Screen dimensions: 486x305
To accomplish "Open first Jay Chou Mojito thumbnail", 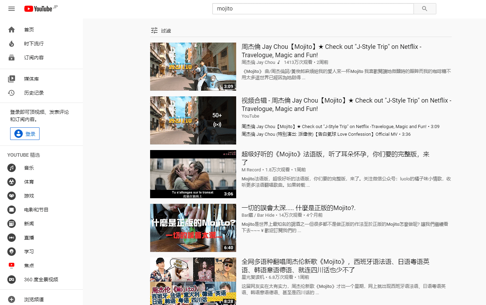I will [193, 67].
